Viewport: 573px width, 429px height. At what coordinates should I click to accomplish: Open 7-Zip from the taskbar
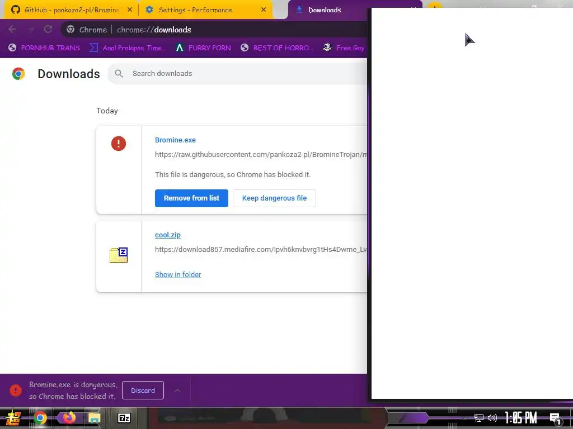click(x=124, y=418)
